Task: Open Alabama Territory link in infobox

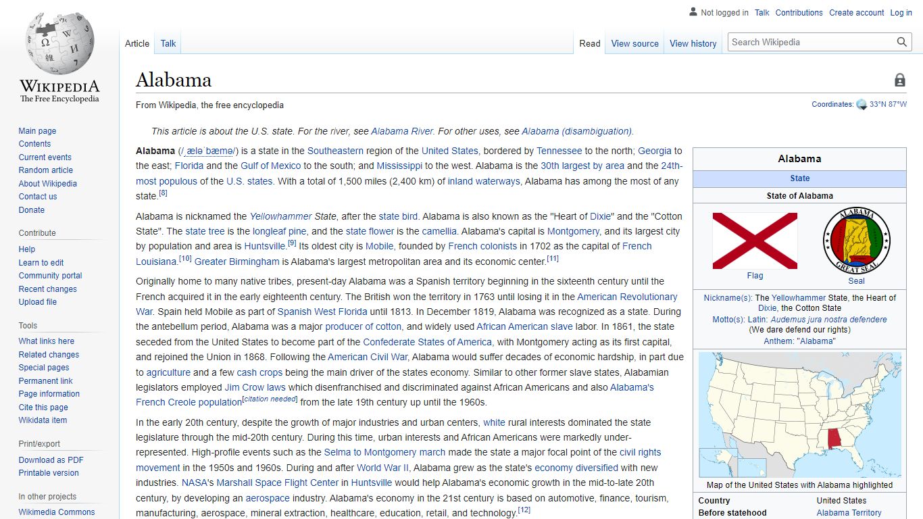Action: click(849, 513)
